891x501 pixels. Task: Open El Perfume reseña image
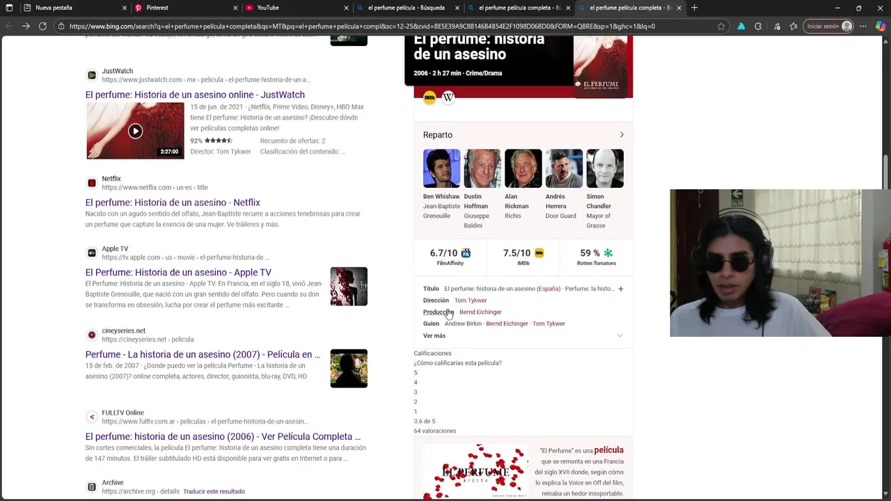coord(475,471)
